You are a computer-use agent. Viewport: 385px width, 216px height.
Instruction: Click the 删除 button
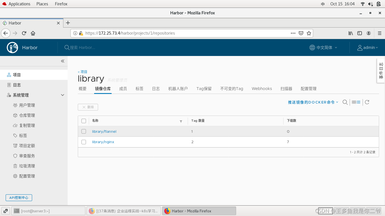tap(88, 107)
